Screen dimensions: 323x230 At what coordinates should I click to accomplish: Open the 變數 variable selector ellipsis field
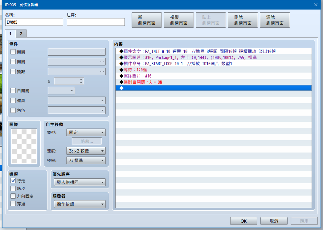(77, 72)
